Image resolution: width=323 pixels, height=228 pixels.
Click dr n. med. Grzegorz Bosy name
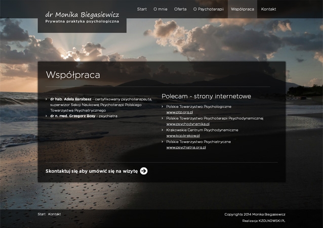pos(73,116)
